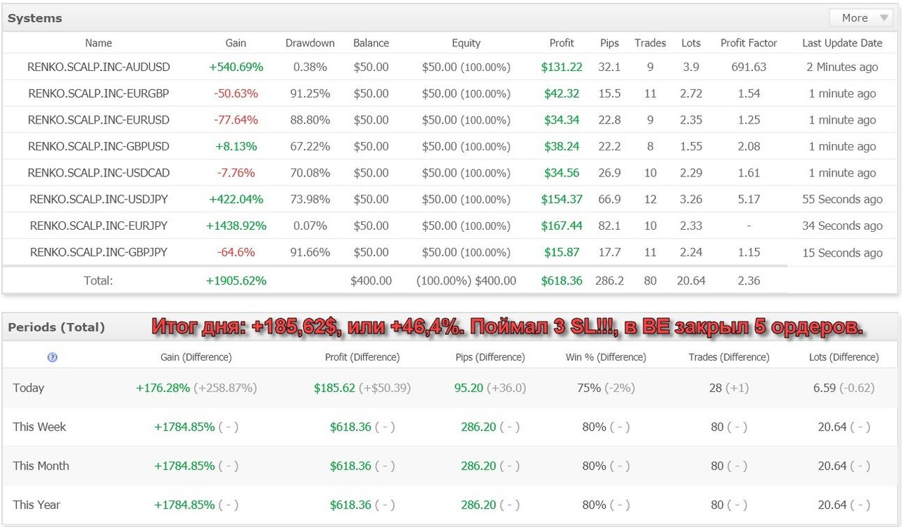Open RENKO.SCALP.INC-EURGBP system
This screenshot has height=527, width=902.
99,93
